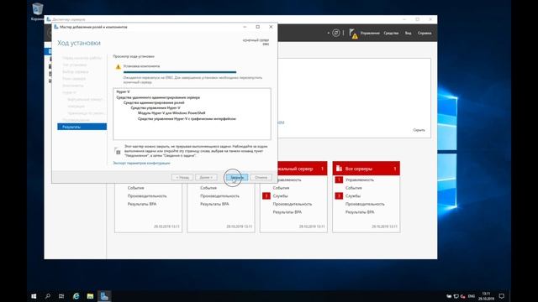Image resolution: width=538 pixels, height=302 pixels.
Task: Click red badge next to Управляемость in Все серверы
Action: pyautogui.click(x=339, y=180)
